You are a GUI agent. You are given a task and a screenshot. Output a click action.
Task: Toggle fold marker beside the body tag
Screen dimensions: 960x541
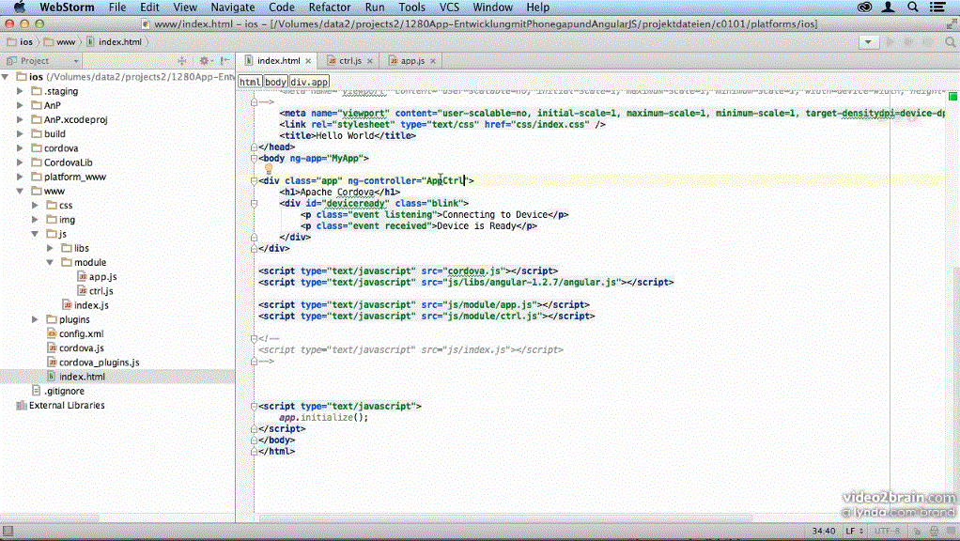[x=254, y=159]
